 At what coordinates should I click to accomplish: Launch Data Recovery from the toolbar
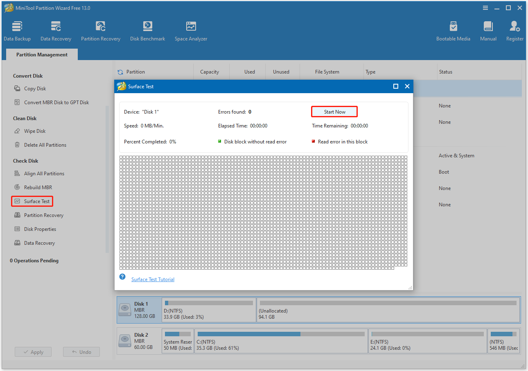click(56, 31)
